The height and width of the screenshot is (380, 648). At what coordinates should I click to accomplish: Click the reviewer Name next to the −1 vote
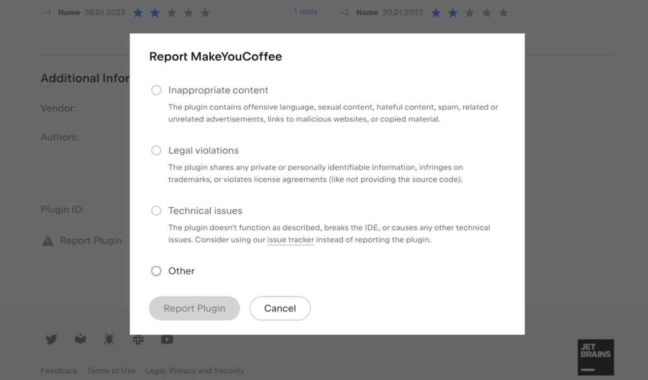[69, 12]
